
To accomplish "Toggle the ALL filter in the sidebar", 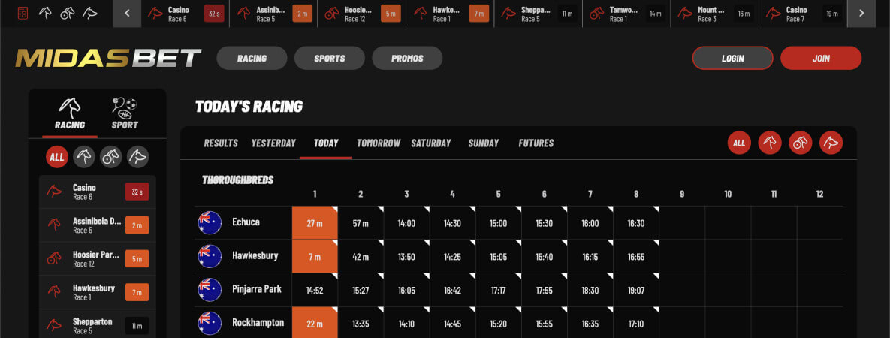I will tap(57, 157).
